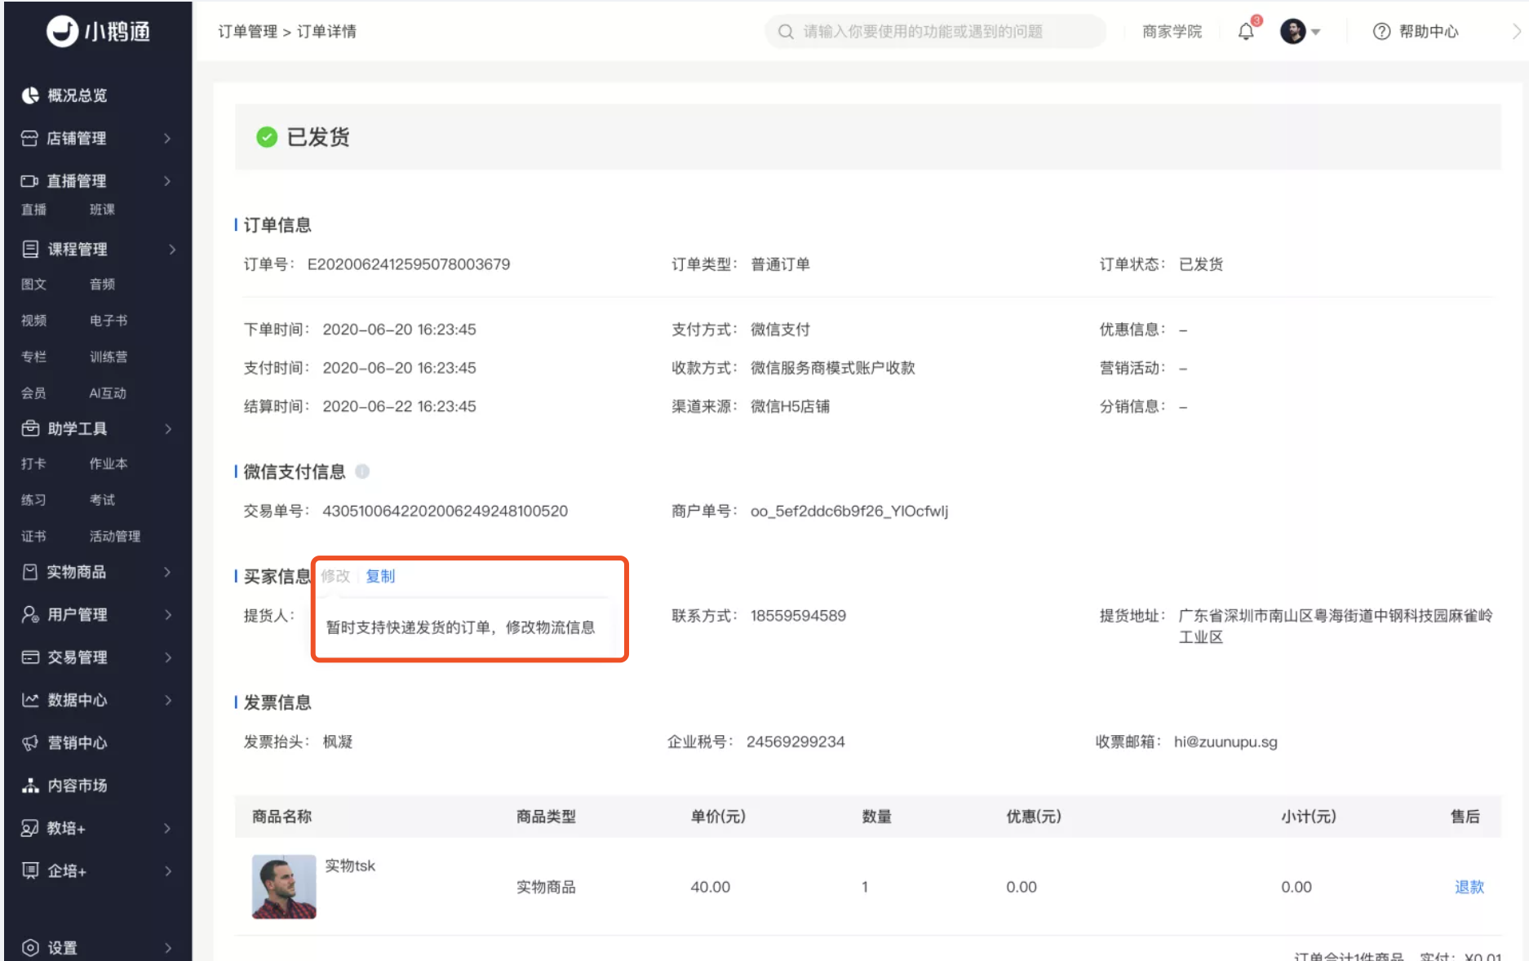Open the 证书 submenu item
Image resolution: width=1529 pixels, height=961 pixels.
coord(33,536)
